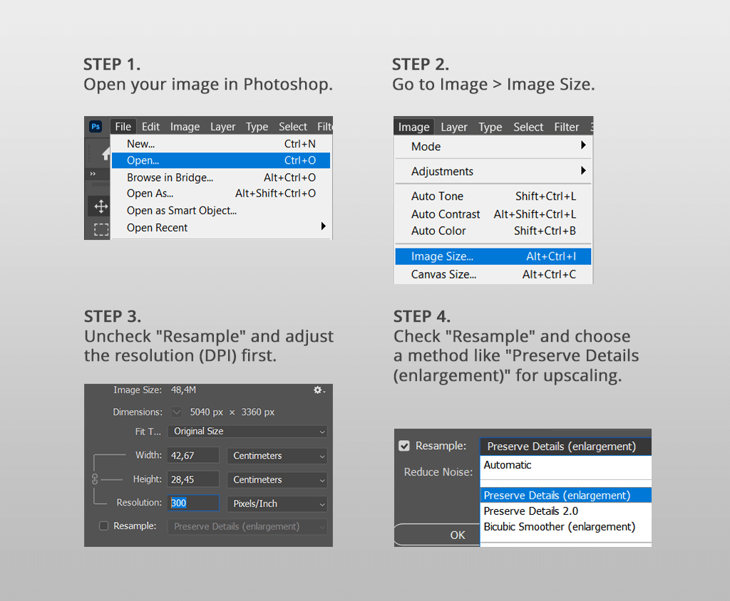Expand the Open Recent submenu arrow

[x=323, y=226]
